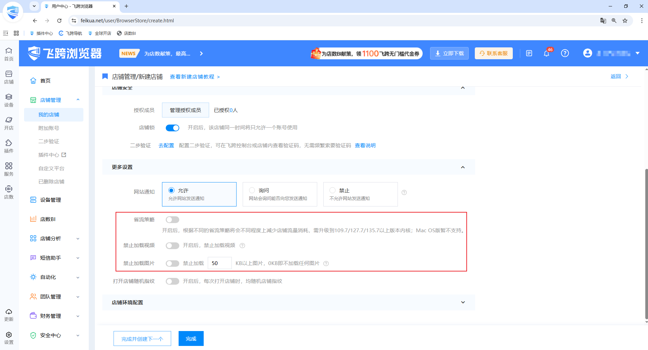Collapse the 更多设置 section
The height and width of the screenshot is (350, 648).
[463, 167]
